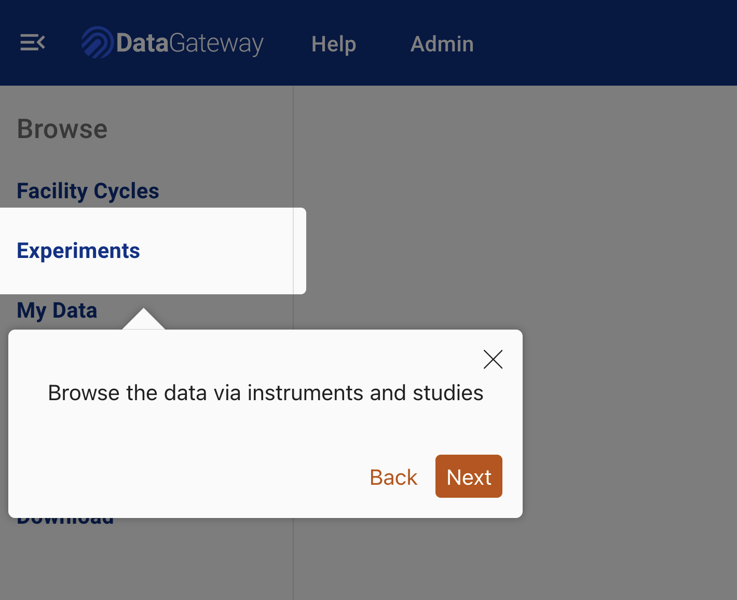Open the Help section
Screen dimensions: 737x600
point(333,44)
